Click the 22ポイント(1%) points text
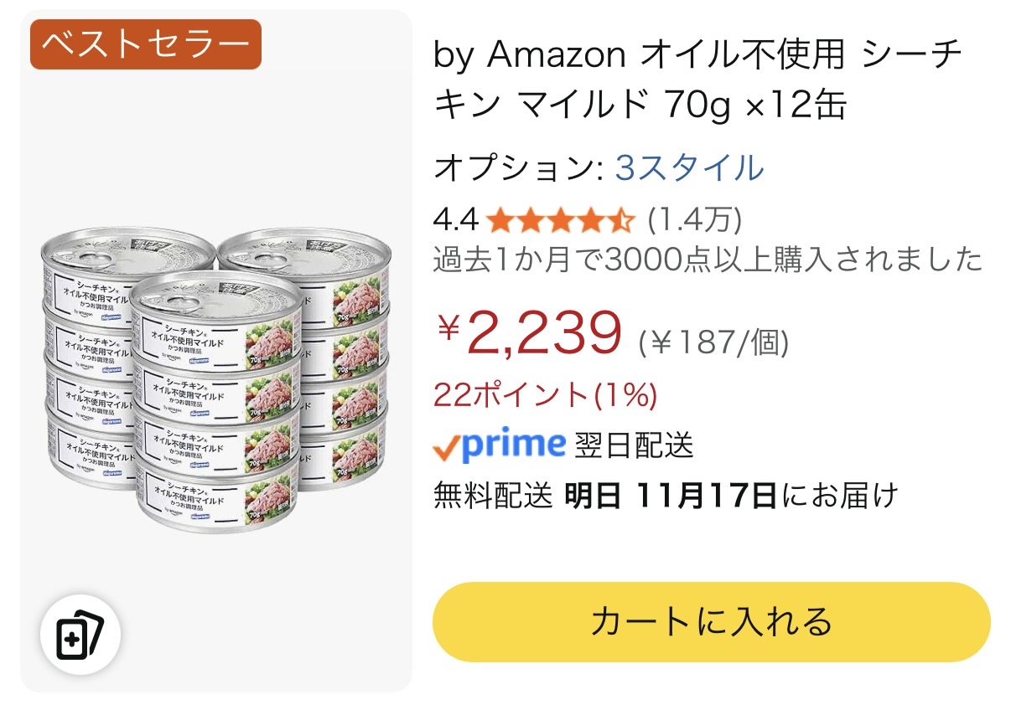 545,394
